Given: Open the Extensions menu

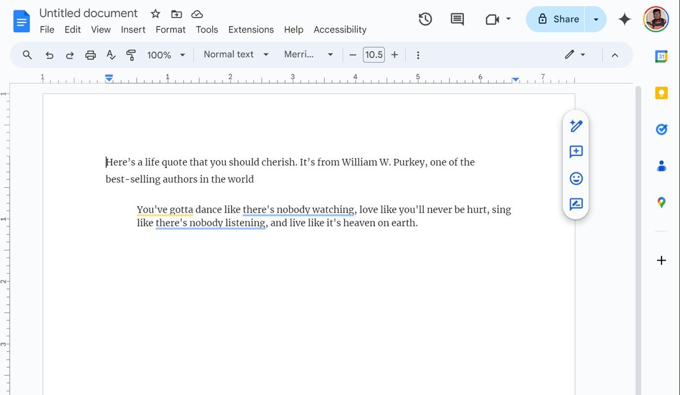Looking at the screenshot, I should (251, 30).
